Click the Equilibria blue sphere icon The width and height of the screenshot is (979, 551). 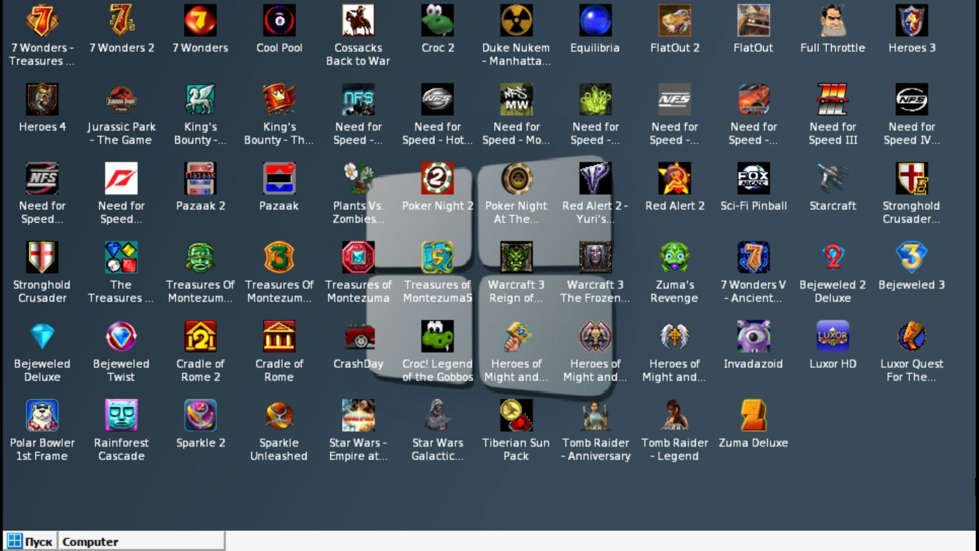point(595,21)
